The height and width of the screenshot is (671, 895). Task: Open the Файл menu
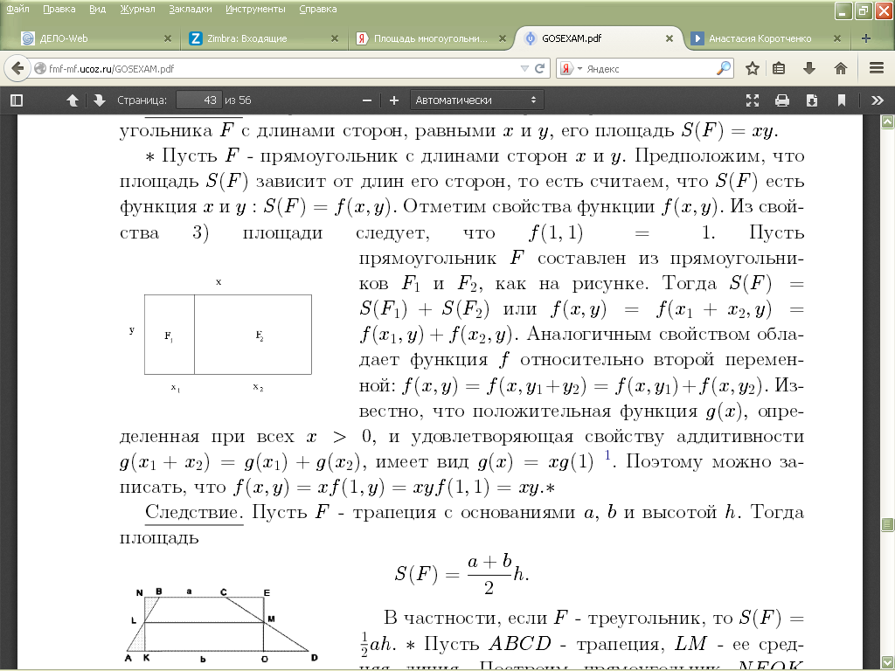click(17, 9)
